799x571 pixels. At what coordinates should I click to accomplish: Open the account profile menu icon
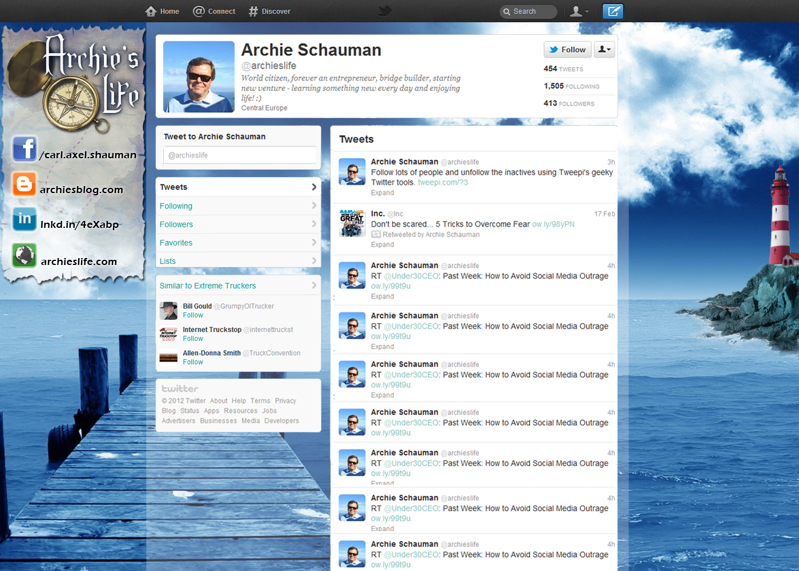[x=579, y=11]
